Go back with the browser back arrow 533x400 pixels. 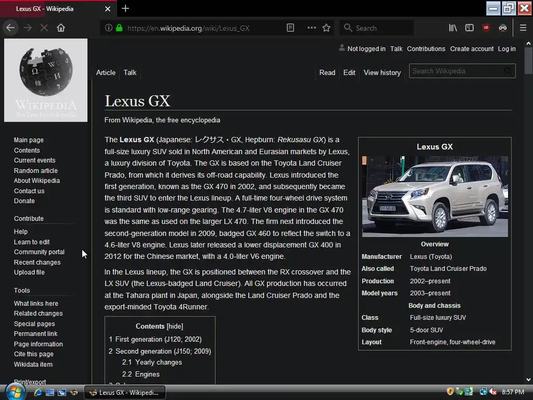(10, 28)
